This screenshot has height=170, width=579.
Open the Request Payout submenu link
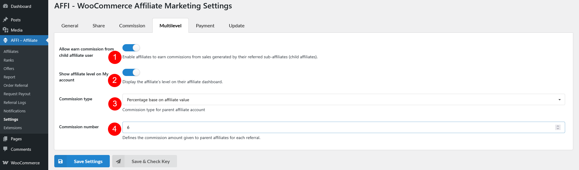coord(17,94)
